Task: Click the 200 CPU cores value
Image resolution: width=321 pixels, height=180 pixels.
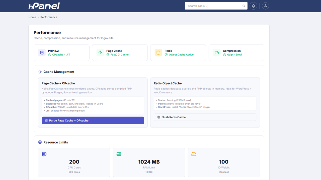Action: 74,162
